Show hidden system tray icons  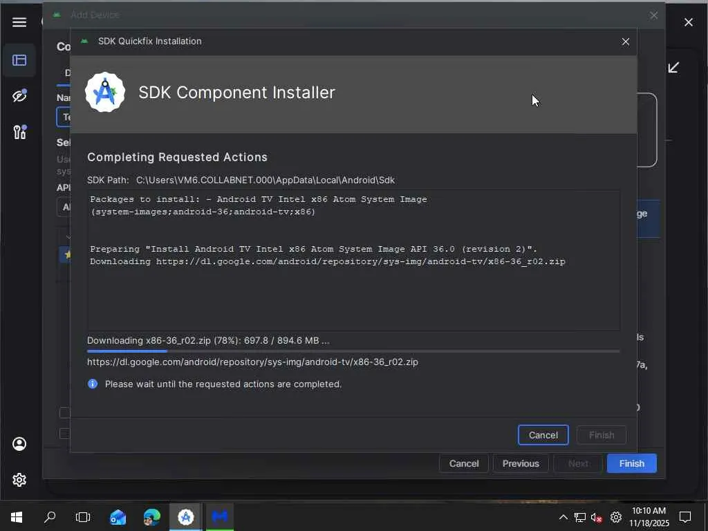pyautogui.click(x=563, y=517)
